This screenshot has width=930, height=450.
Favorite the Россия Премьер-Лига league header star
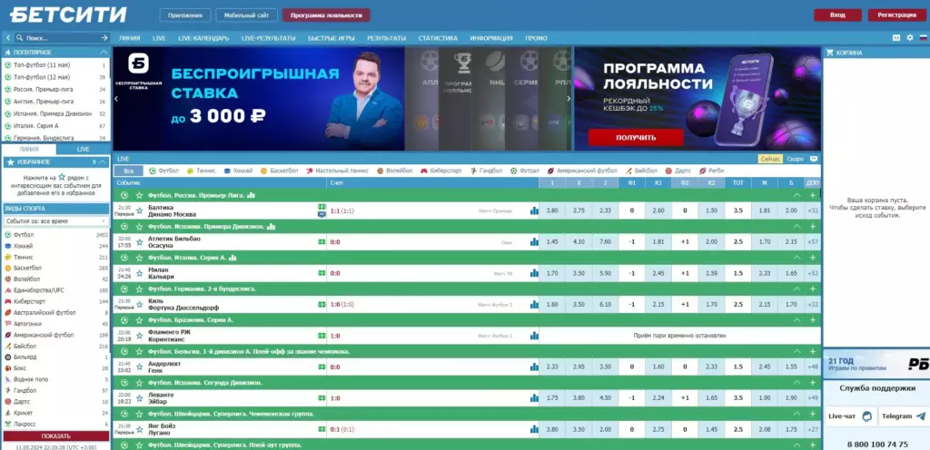point(139,195)
